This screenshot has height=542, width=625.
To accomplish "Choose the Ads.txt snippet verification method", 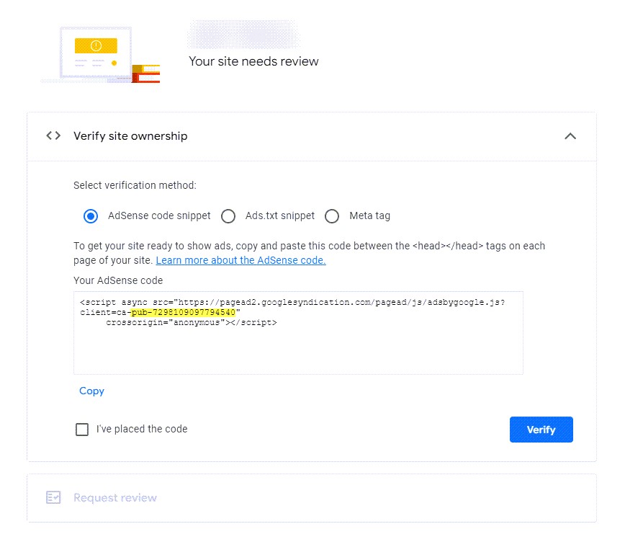I will 228,216.
